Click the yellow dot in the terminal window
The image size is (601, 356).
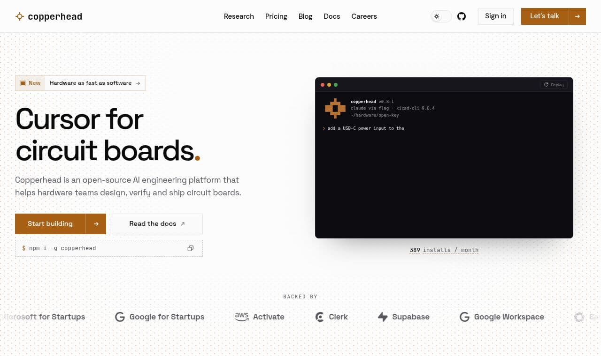[329, 85]
